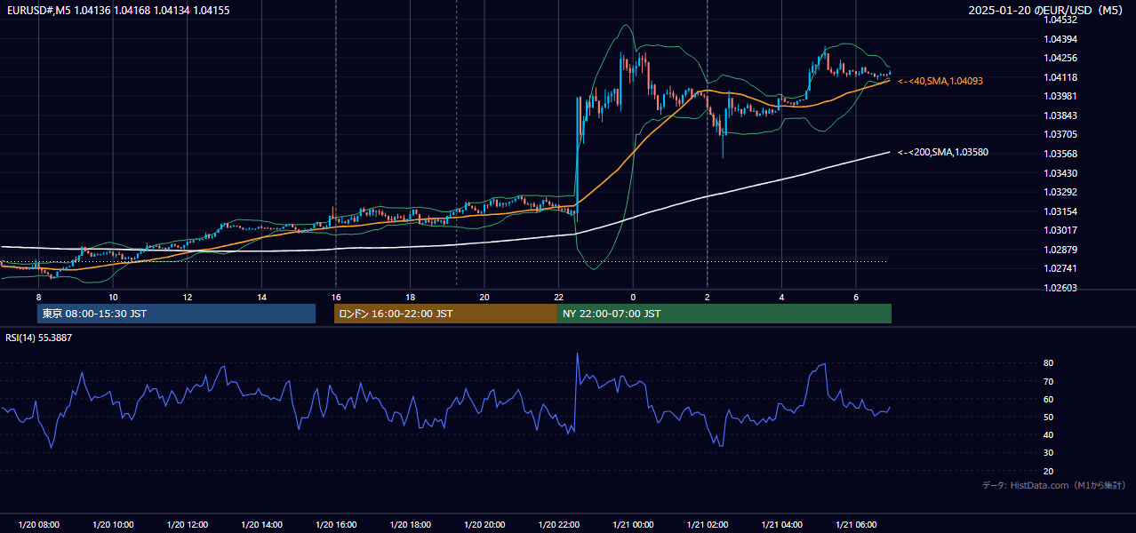Click hour tick 14 below the price chart

261,297
